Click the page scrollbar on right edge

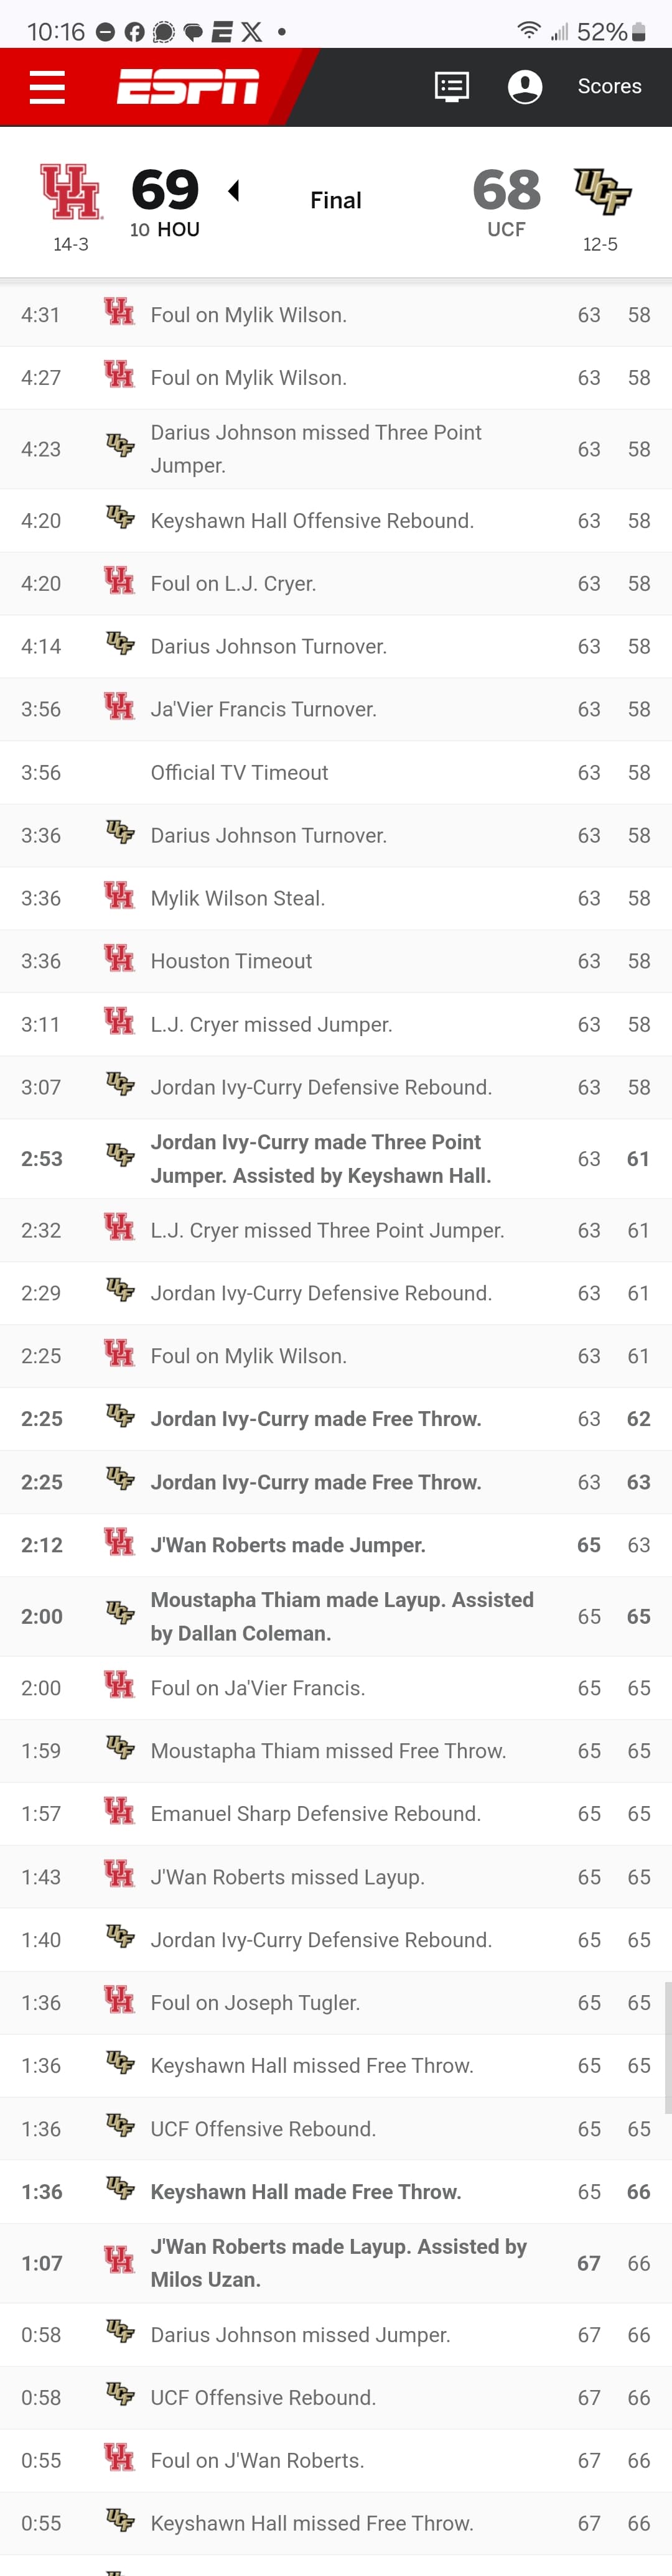667,2041
